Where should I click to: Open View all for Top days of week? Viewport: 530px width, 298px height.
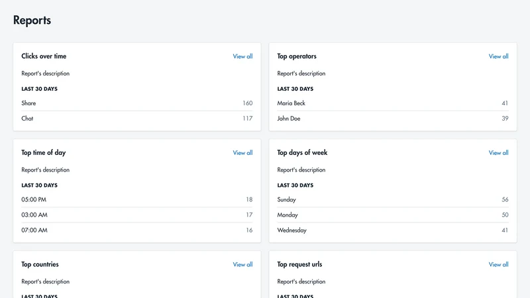(498, 153)
